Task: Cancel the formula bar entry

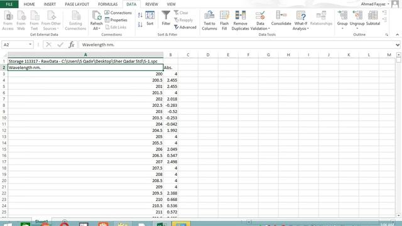Action: 48,45
